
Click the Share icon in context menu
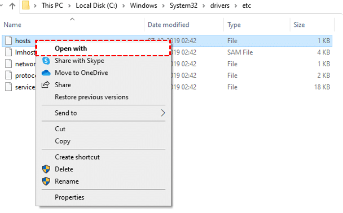click(46, 85)
